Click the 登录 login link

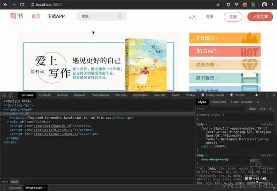pos(210,16)
